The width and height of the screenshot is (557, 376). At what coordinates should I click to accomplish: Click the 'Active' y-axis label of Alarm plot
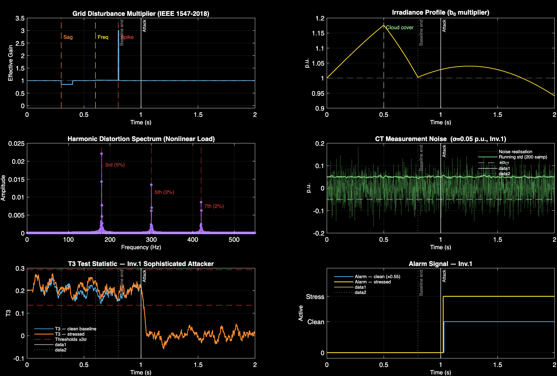[x=301, y=313]
